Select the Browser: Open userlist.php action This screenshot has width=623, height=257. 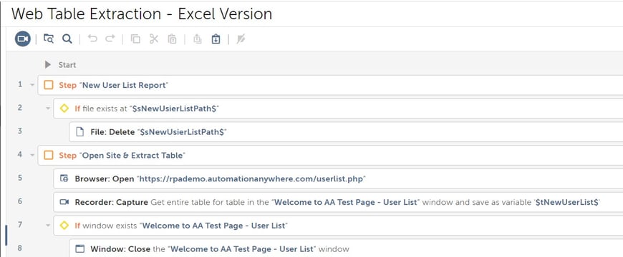click(338, 178)
